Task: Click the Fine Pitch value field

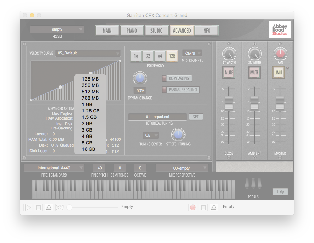Action: 100,168
